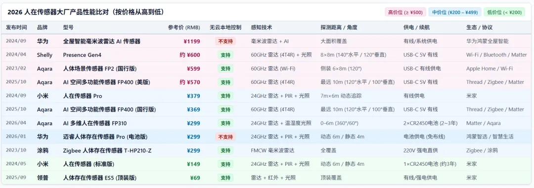Click the 鸿蒙智选 / 智慧生活 cell
Image resolution: width=534 pixels, height=188 pixels.
489,137
